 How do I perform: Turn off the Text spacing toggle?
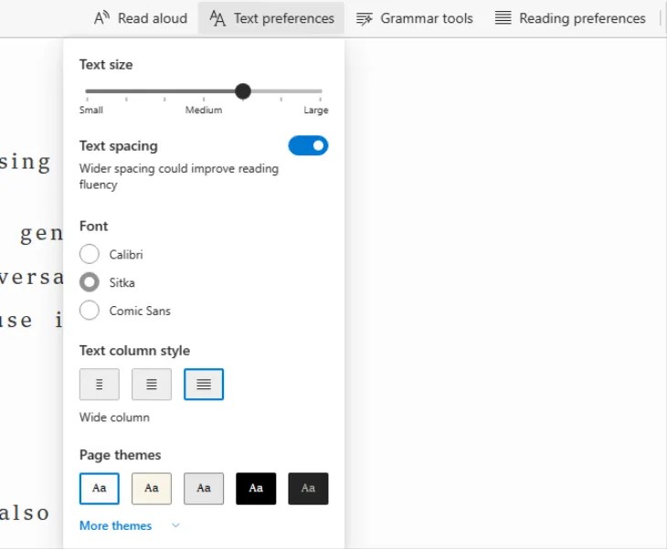(308, 146)
